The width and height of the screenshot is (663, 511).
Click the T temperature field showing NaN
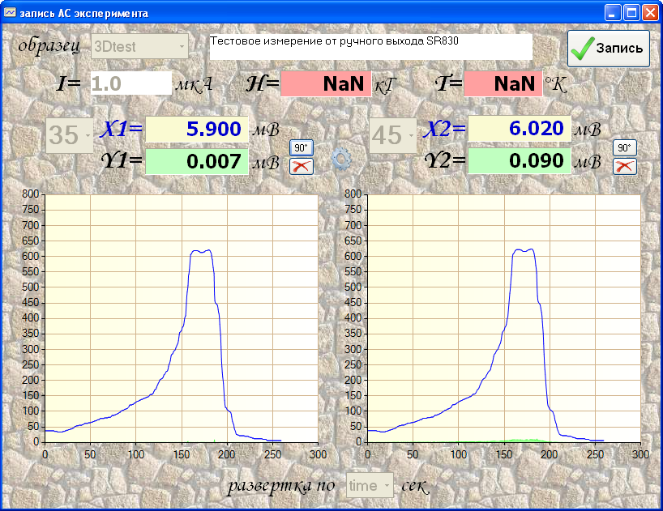pos(503,83)
